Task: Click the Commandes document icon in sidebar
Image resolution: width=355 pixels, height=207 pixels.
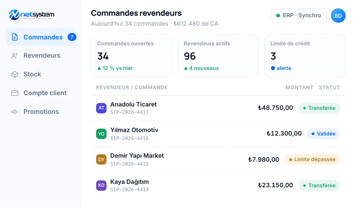Action: [14, 37]
